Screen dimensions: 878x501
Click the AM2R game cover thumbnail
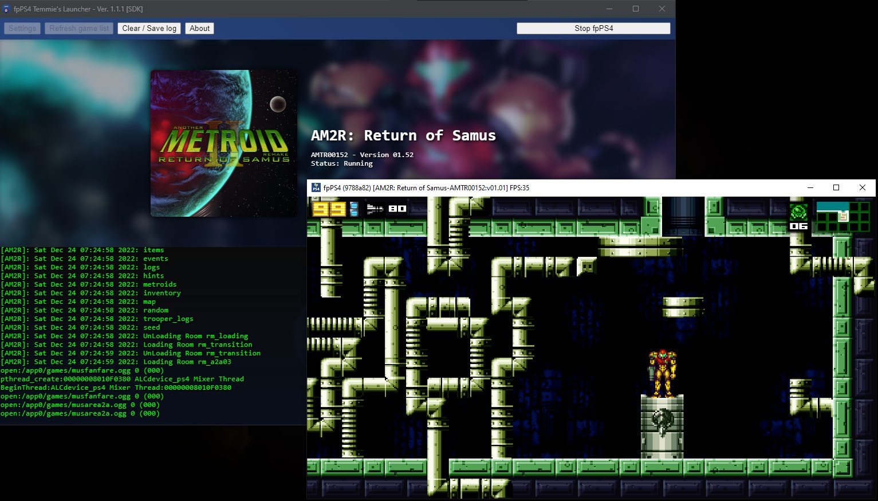tap(223, 143)
